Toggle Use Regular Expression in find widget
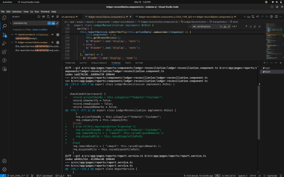The height and width of the screenshot is (177, 284). tap(229, 27)
